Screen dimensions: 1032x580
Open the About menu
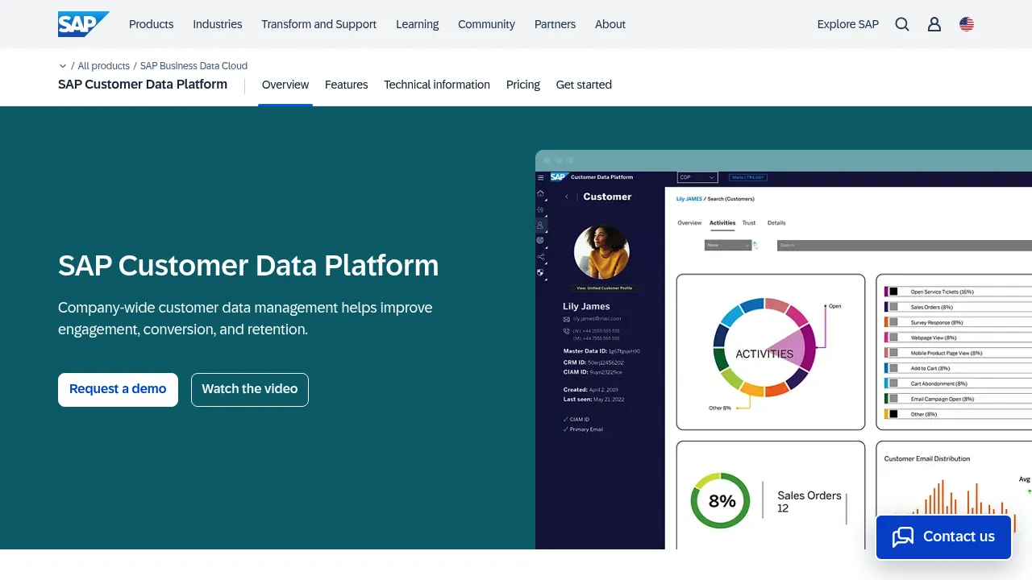point(610,24)
